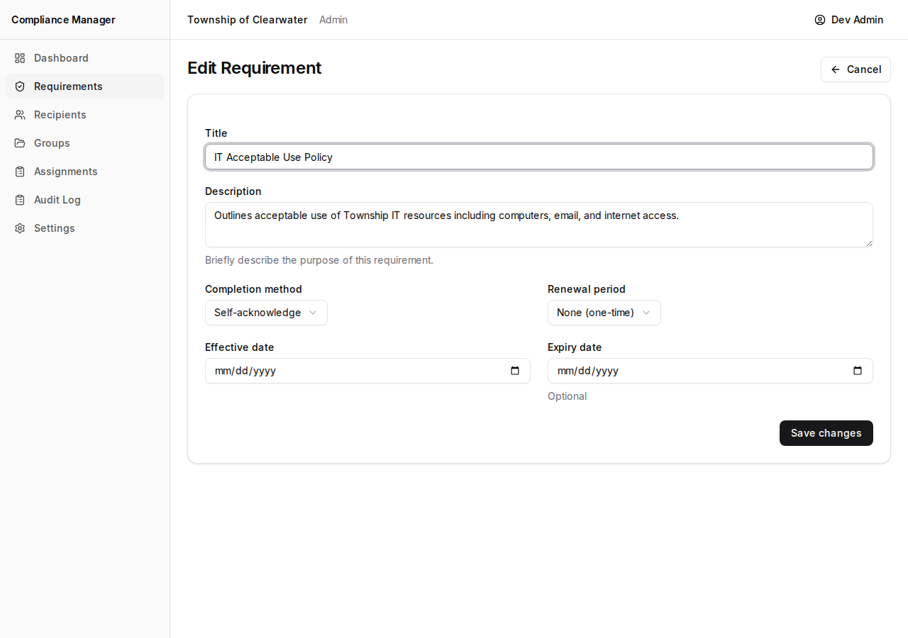Open Recipients in the sidebar

[84, 115]
